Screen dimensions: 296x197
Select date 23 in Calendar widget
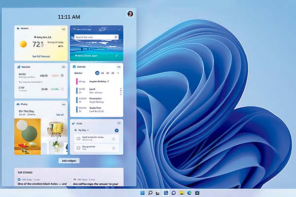[x=112, y=73]
